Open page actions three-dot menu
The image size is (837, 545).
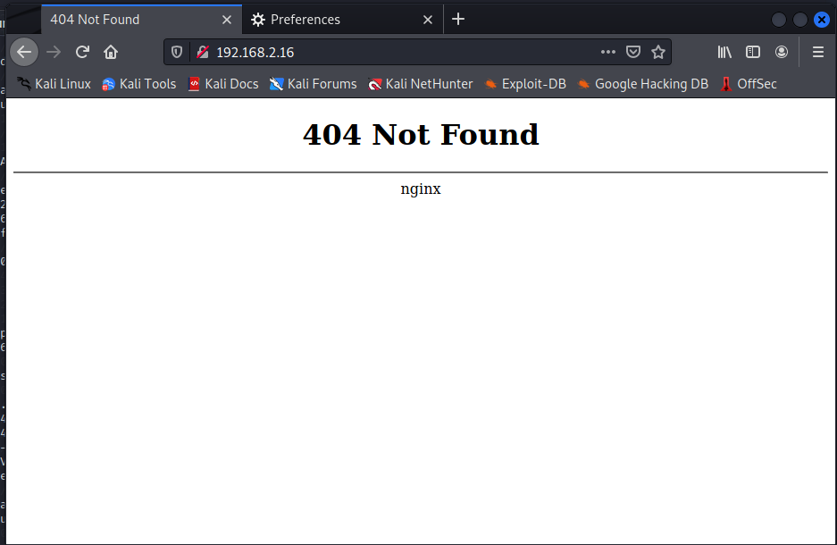[608, 52]
